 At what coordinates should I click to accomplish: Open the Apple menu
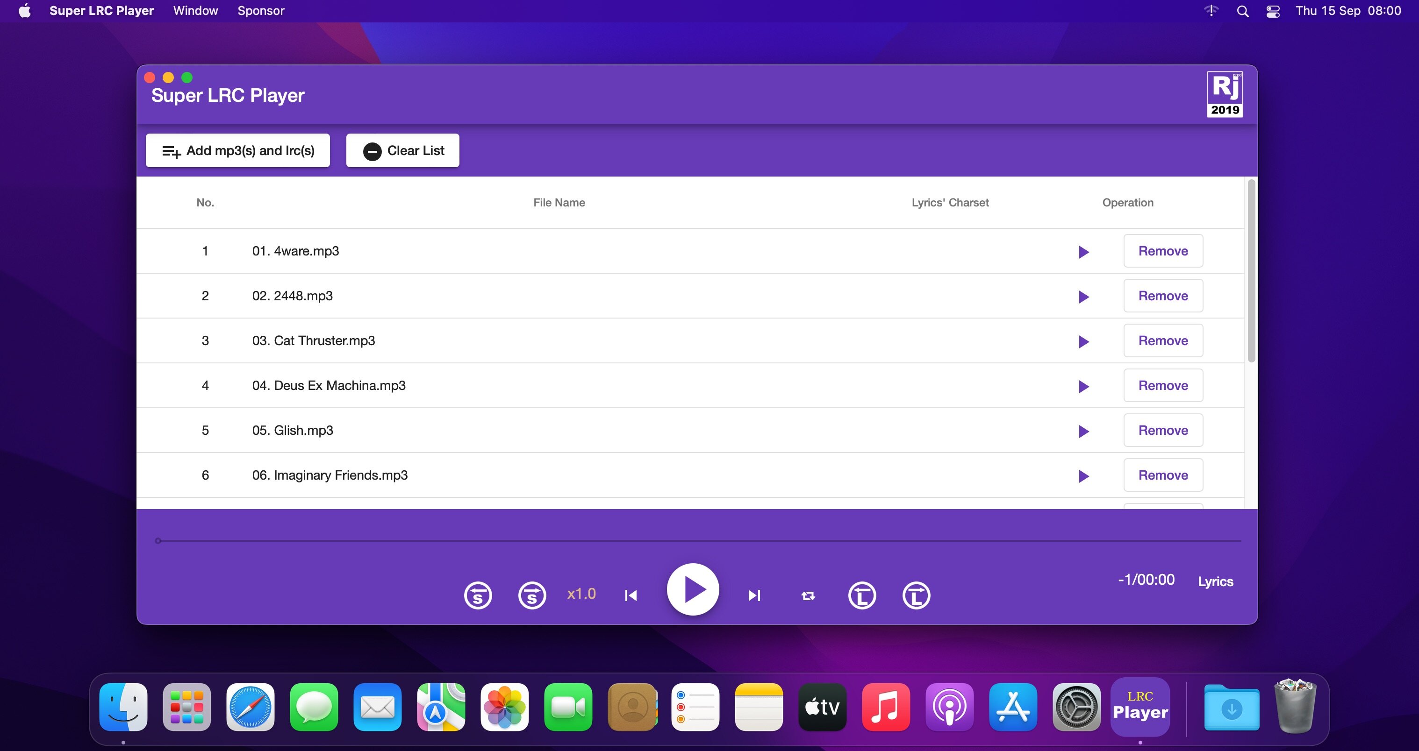click(25, 10)
